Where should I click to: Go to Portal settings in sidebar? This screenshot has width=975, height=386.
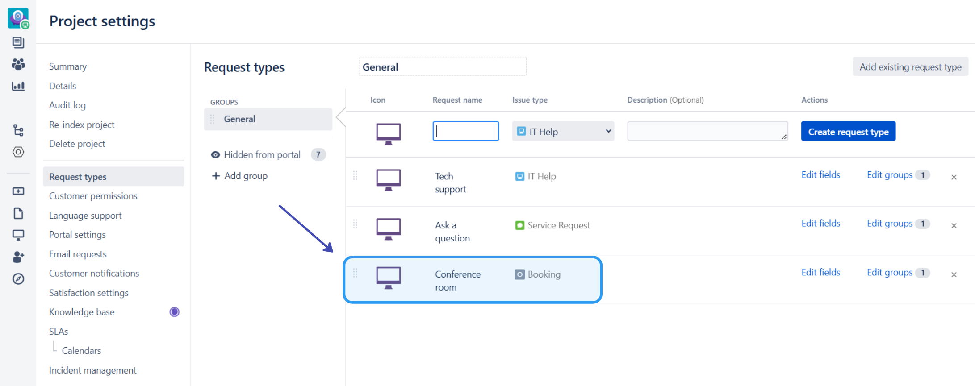click(77, 235)
